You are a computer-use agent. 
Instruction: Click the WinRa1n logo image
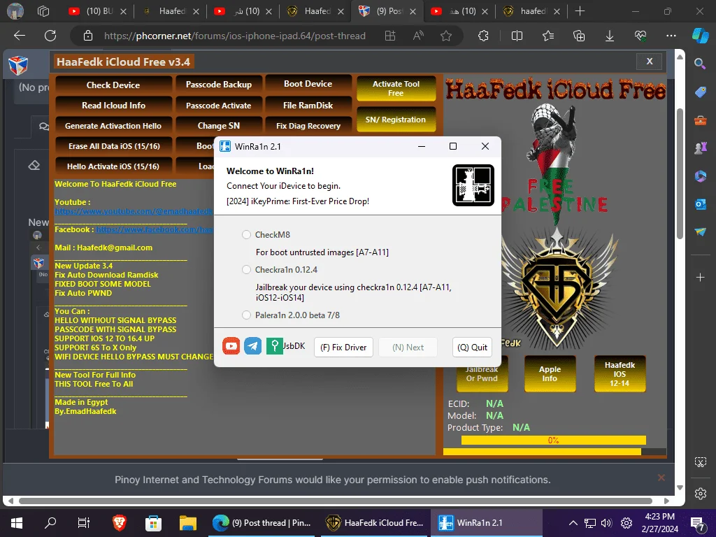pyautogui.click(x=473, y=185)
